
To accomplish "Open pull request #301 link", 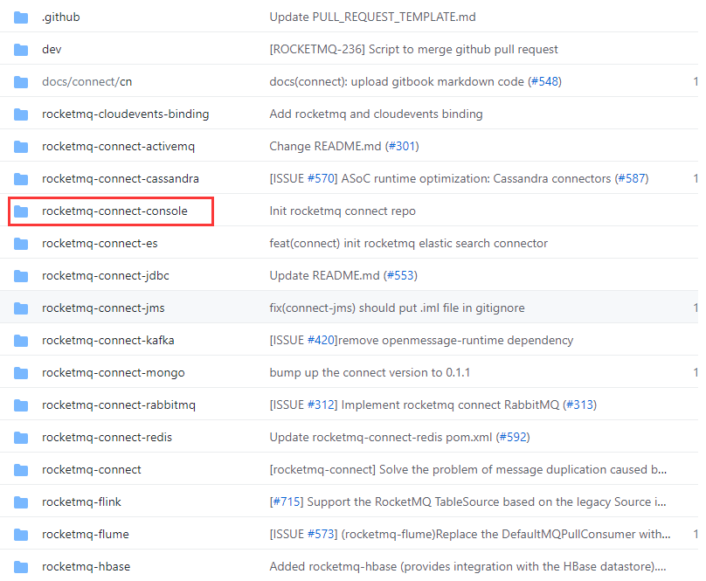I will (402, 147).
